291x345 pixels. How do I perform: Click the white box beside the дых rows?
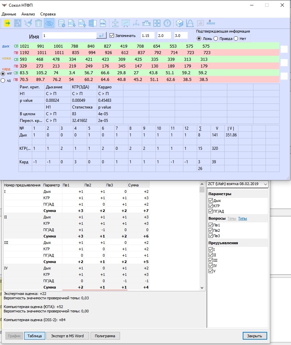(284, 49)
